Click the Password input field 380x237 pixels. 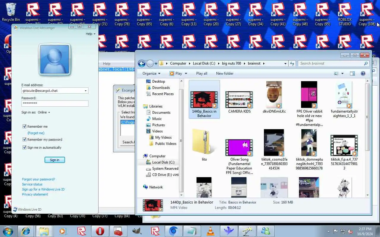click(x=55, y=103)
